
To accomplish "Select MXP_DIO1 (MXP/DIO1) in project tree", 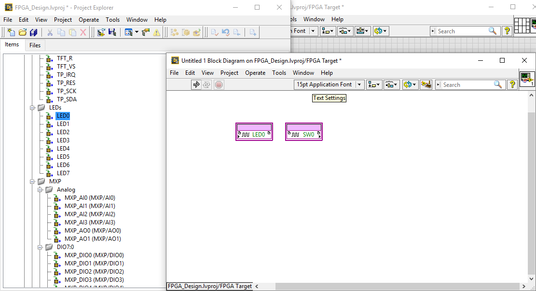I will pyautogui.click(x=95, y=263).
